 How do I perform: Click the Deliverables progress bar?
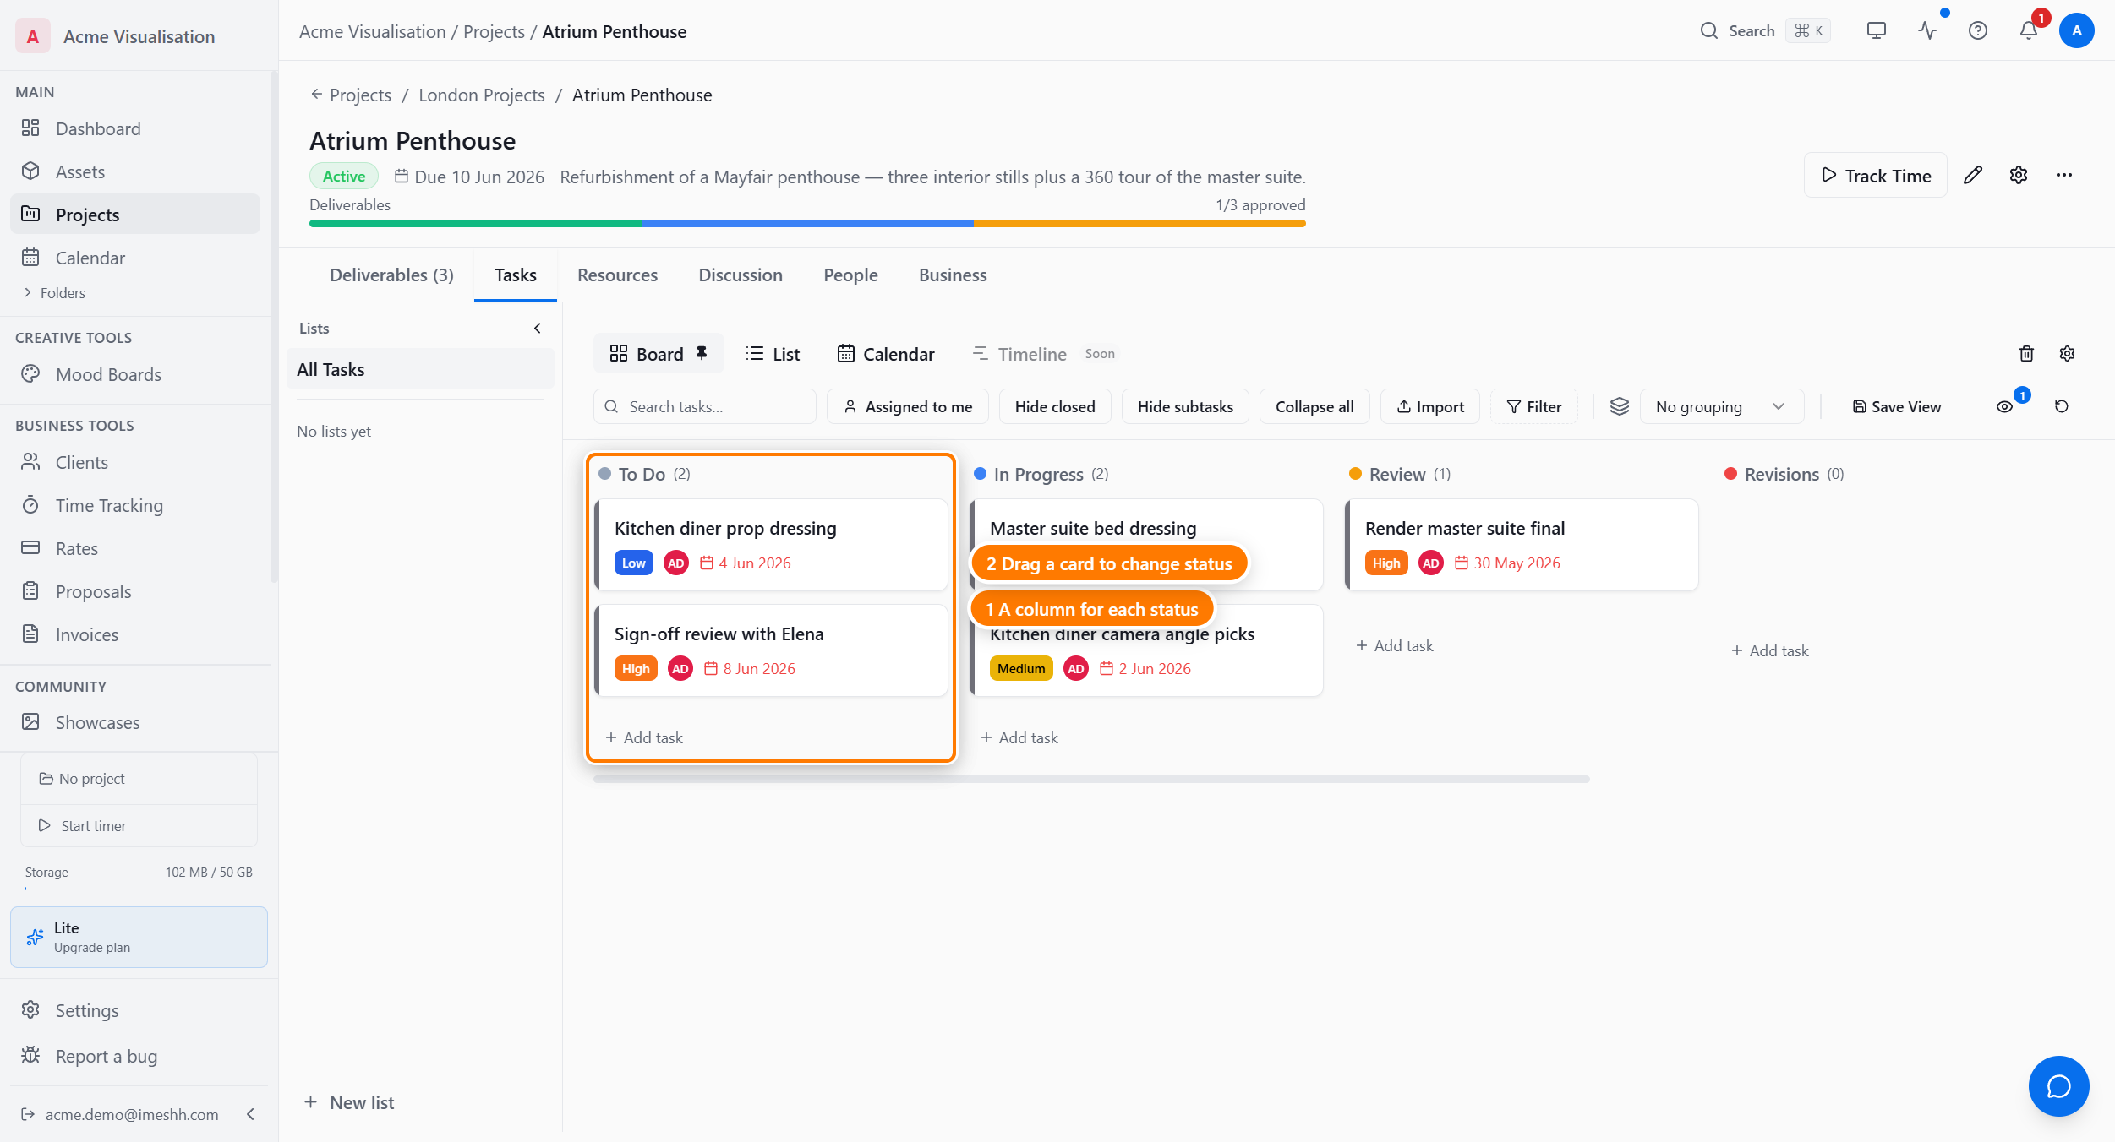807,224
